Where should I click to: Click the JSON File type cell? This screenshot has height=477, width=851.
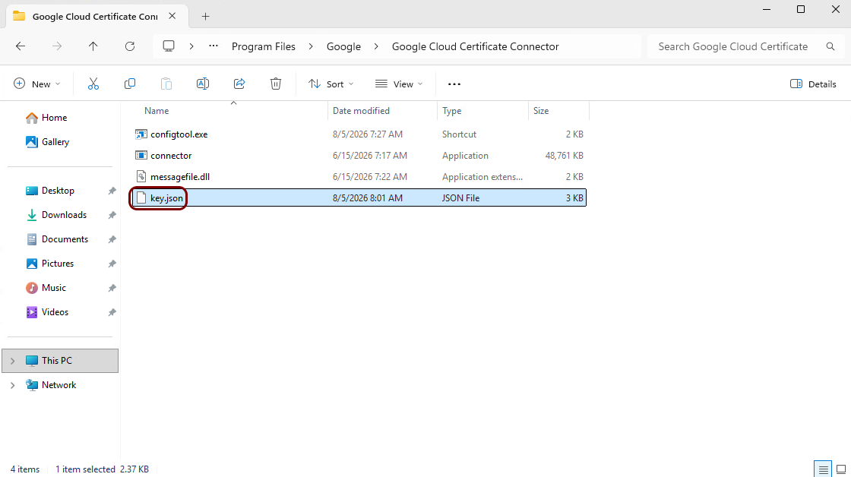click(x=460, y=198)
